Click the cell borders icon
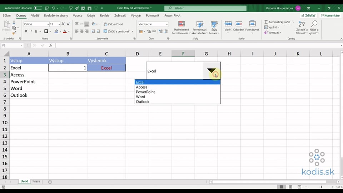The width and height of the screenshot is (343, 193). tap(46, 31)
